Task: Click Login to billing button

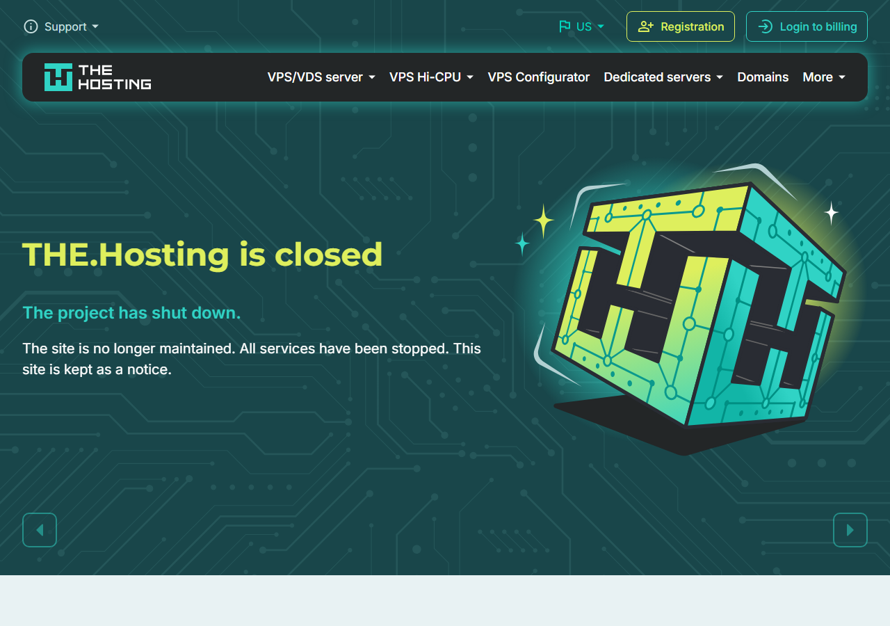Action: point(807,26)
